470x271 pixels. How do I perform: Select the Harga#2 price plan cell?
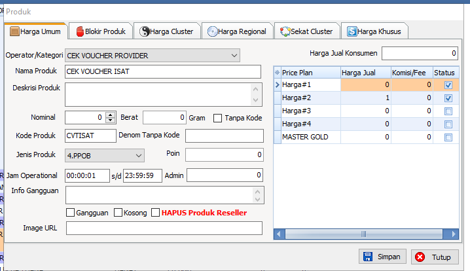click(x=310, y=98)
